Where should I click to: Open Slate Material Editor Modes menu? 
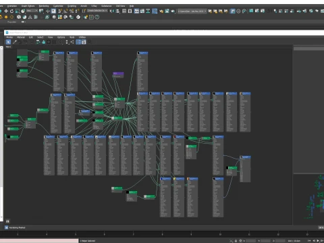9,37
